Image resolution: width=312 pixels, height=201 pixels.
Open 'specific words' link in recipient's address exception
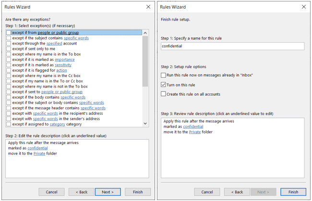[46, 113]
